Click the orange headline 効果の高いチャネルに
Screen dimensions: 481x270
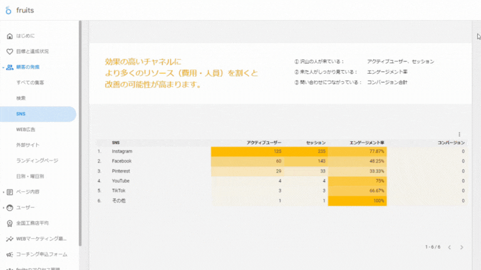point(143,61)
